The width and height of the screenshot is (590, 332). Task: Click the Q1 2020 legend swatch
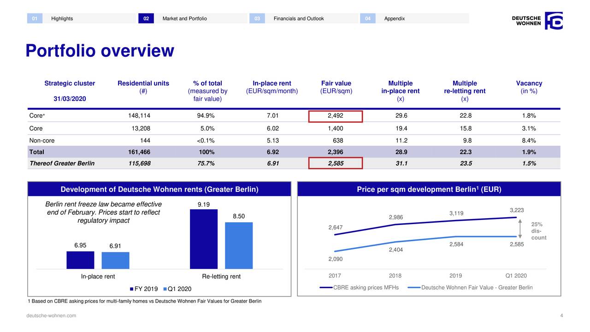(x=165, y=289)
